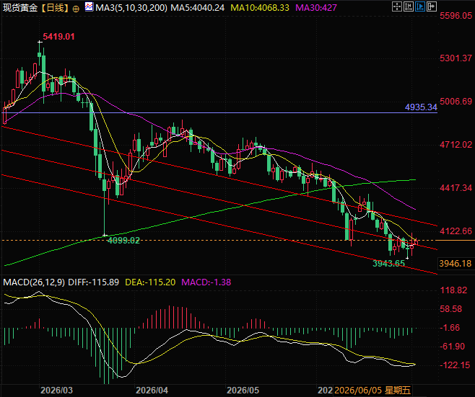475x397 pixels.
Task: Click the 3946.18 current price tag
Action: 456,264
